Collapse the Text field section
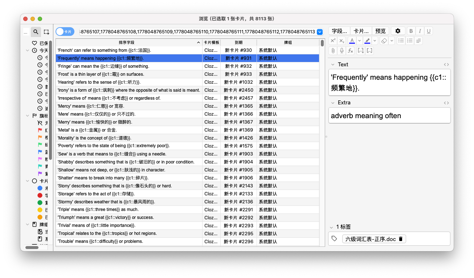The width and height of the screenshot is (474, 278). (x=332, y=65)
